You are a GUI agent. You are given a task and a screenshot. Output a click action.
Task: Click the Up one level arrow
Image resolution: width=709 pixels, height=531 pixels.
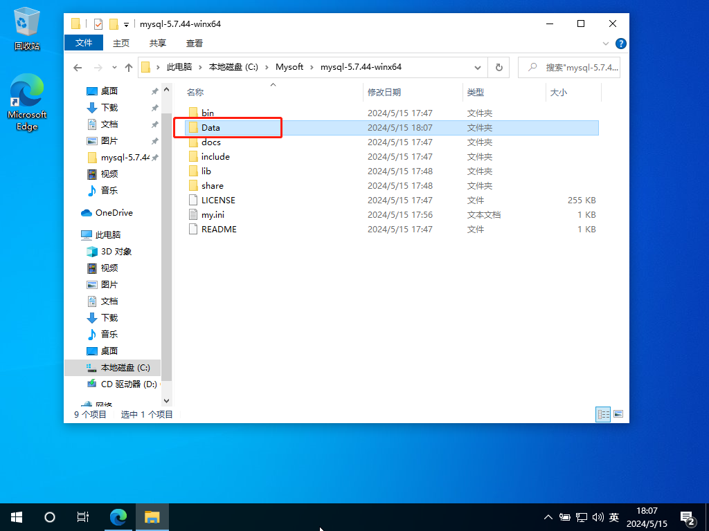(129, 68)
